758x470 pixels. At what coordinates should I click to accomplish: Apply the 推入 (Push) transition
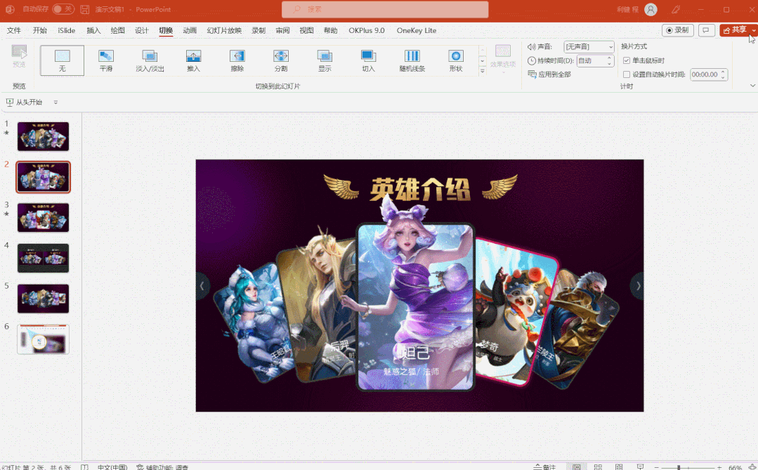(x=193, y=60)
